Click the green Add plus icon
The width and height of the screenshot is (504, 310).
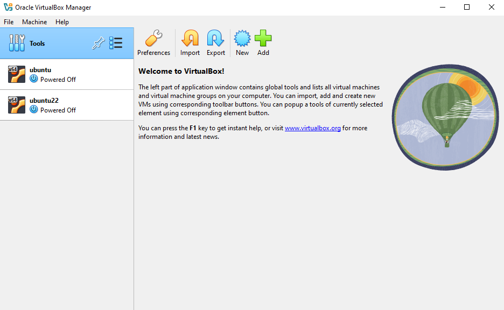(x=263, y=39)
